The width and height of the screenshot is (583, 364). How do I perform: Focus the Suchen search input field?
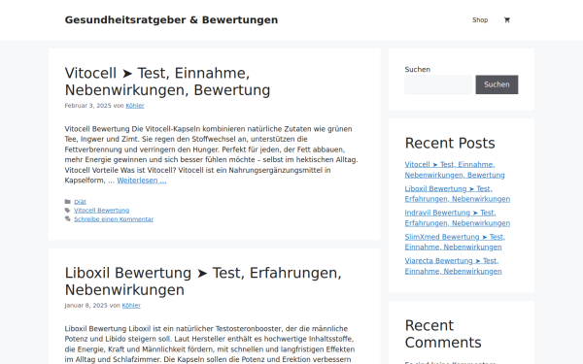[438, 84]
